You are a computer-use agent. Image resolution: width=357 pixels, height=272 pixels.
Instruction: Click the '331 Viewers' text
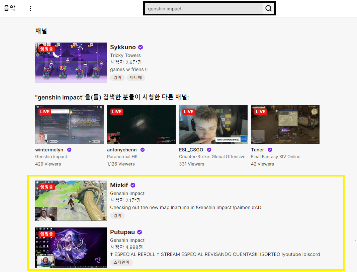(x=191, y=164)
